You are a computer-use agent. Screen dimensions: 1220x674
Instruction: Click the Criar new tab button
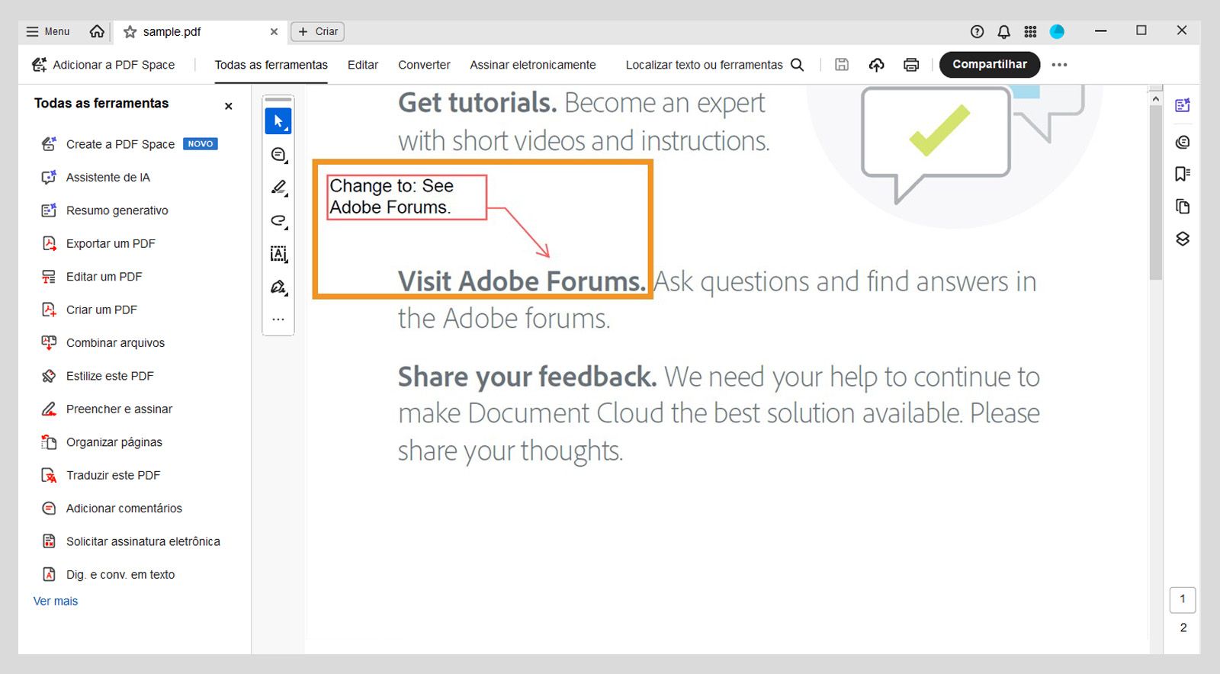tap(318, 31)
